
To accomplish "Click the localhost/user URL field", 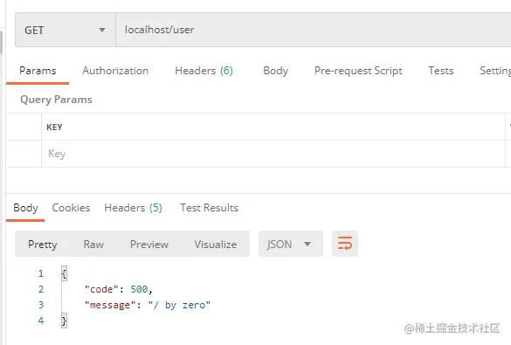I will click(314, 30).
